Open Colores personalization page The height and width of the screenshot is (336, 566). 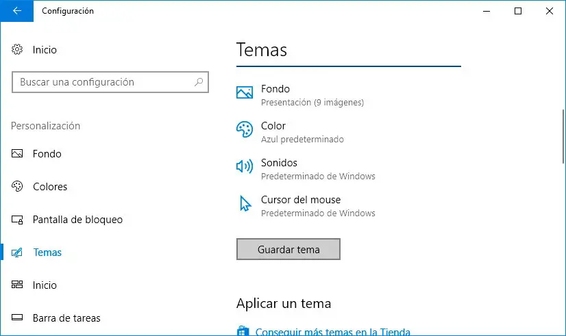click(50, 187)
